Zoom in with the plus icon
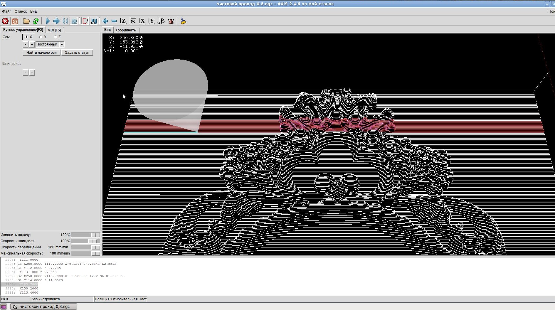555x310 pixels. tap(105, 21)
